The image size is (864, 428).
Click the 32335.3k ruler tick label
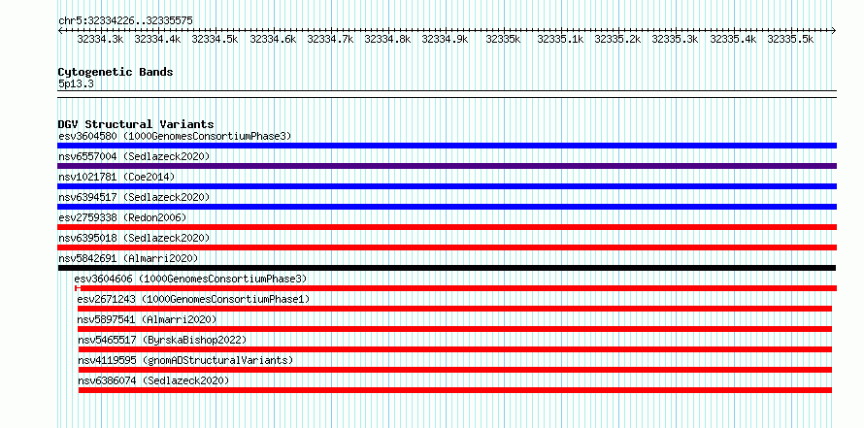point(675,40)
